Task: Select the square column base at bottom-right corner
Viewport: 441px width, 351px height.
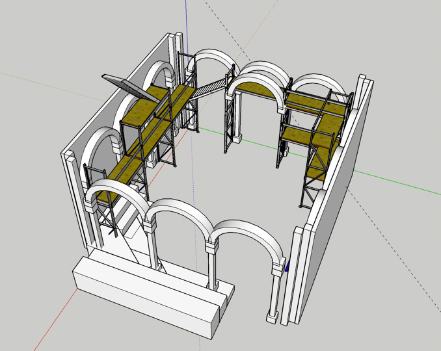Action: click(x=273, y=317)
